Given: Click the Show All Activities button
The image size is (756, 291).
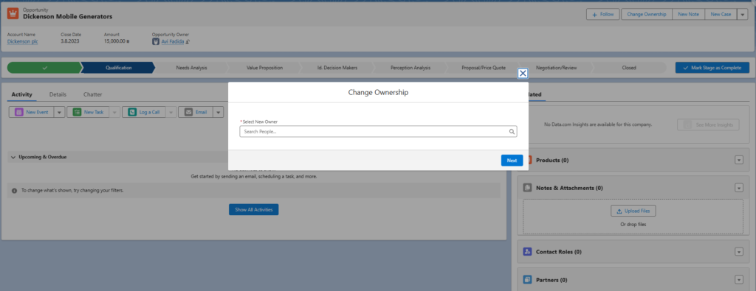Looking at the screenshot, I should pyautogui.click(x=254, y=210).
